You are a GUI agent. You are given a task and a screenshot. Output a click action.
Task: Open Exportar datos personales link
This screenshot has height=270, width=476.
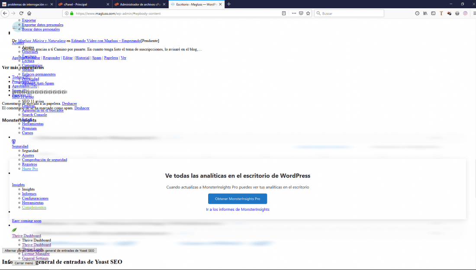click(x=42, y=25)
